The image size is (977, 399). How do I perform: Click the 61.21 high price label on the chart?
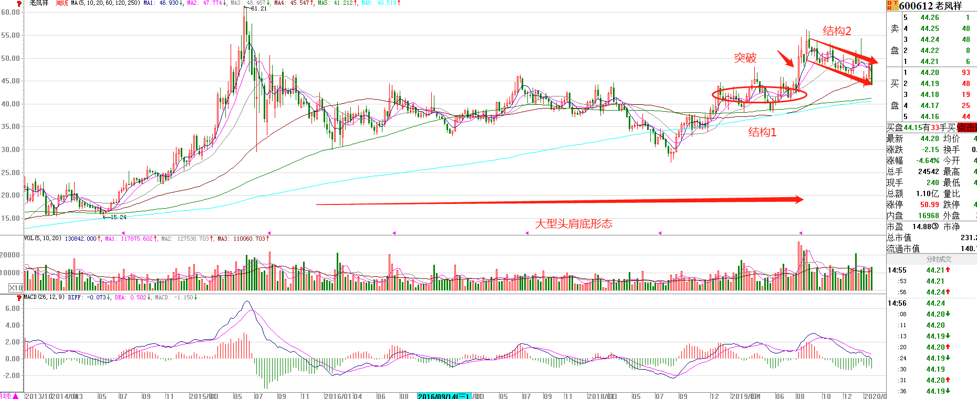[x=259, y=8]
